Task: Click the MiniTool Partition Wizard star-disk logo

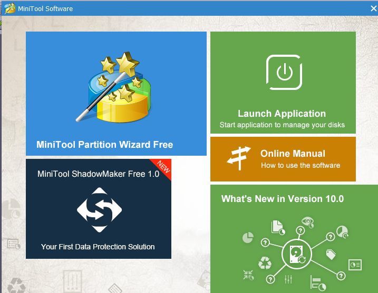Action: point(113,87)
